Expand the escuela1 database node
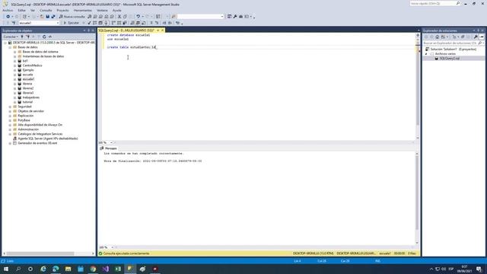487x274 pixels. click(14, 79)
